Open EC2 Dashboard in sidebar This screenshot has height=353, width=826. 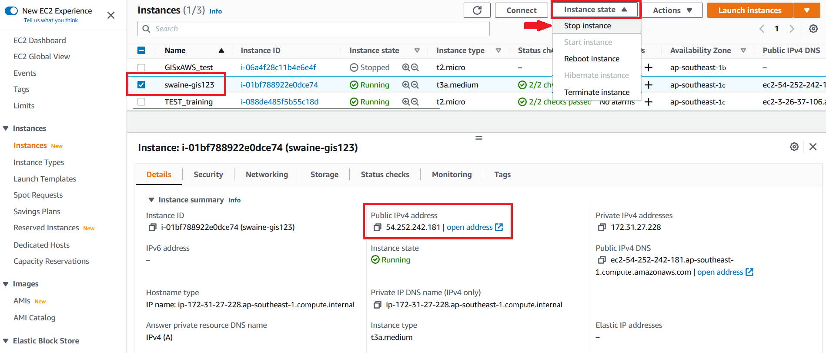pyautogui.click(x=40, y=40)
